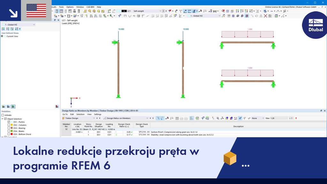
Task: Click the highlighted result diagram icon in table toolbar
Action: coord(192,118)
